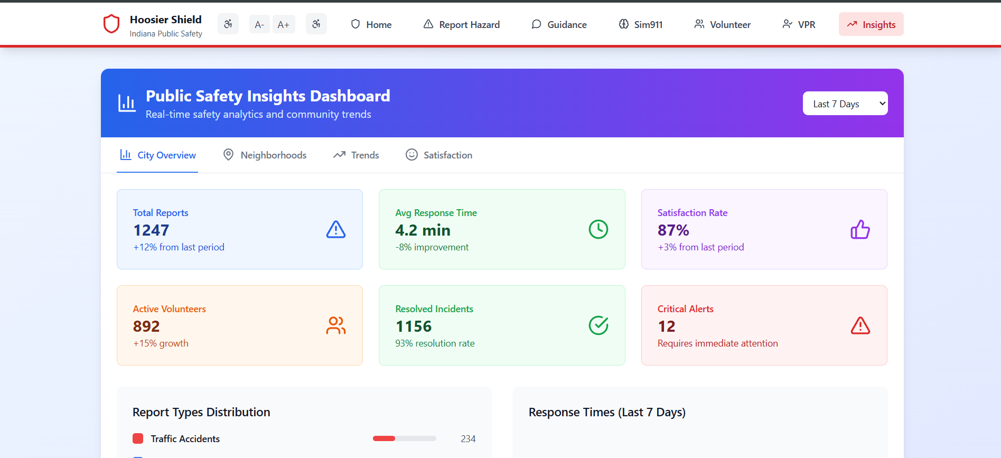
Task: Click "+12% from last period" text
Action: coord(179,247)
